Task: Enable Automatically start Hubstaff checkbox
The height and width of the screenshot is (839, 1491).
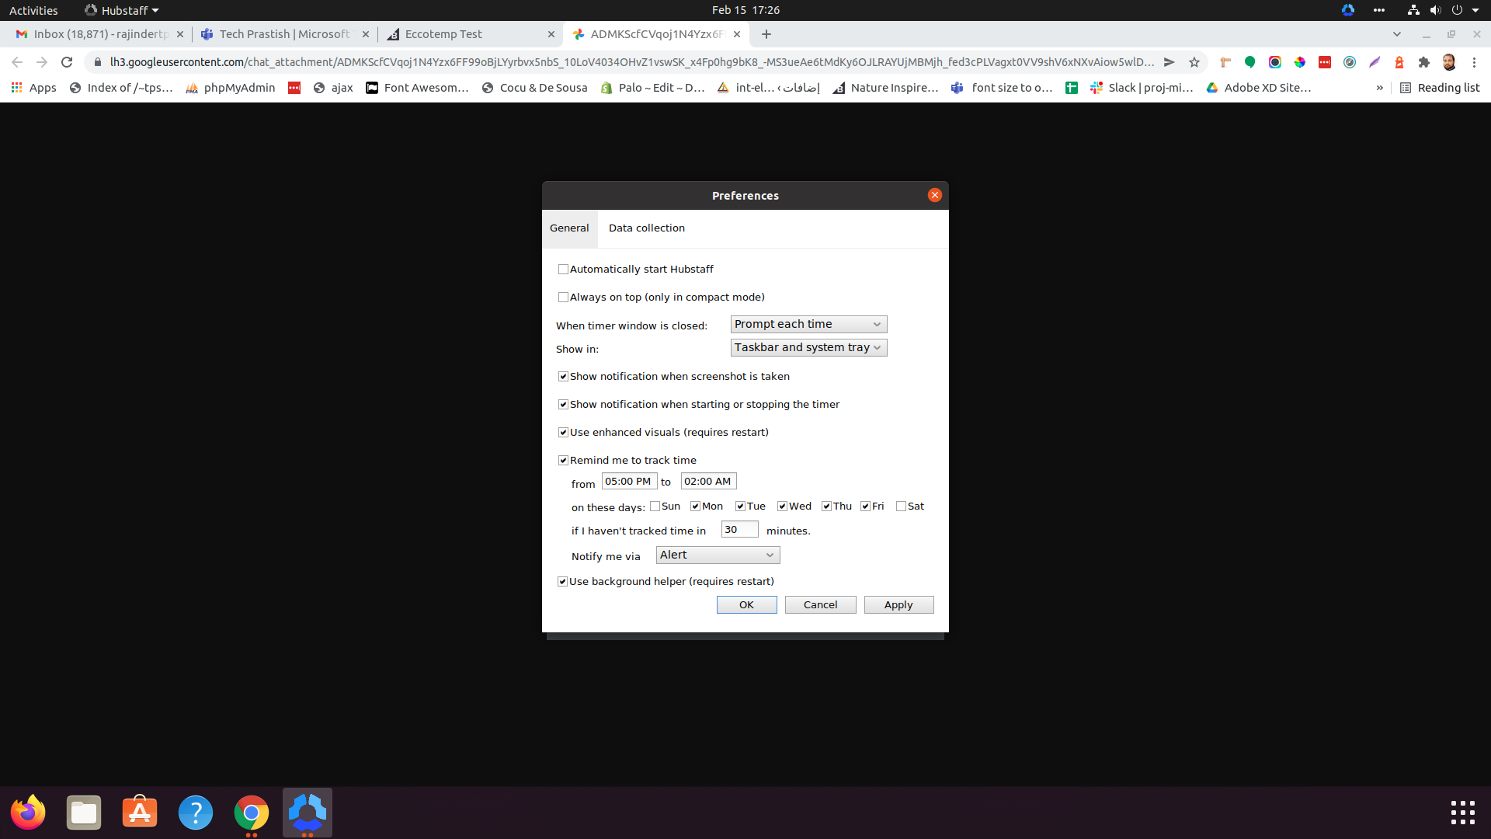Action: pyautogui.click(x=563, y=270)
